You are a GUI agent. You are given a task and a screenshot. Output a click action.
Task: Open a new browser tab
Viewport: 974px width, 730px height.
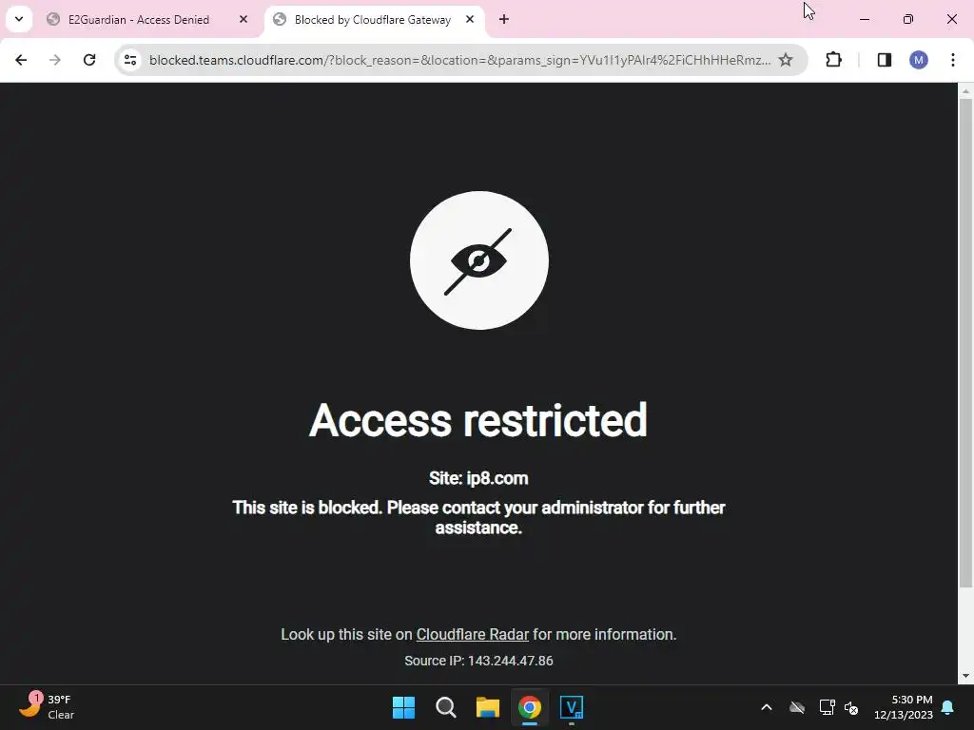pos(504,19)
